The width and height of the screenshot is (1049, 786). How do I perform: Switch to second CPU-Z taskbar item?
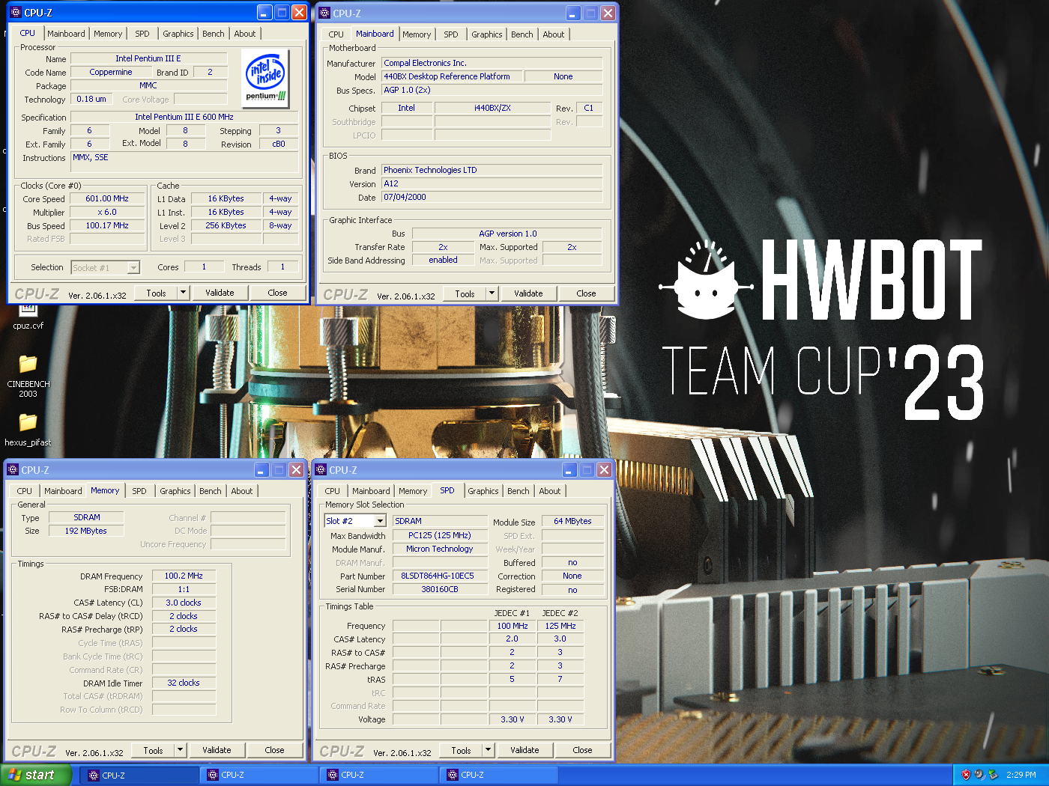[259, 776]
